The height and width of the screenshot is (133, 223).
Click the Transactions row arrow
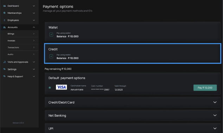(34, 47)
